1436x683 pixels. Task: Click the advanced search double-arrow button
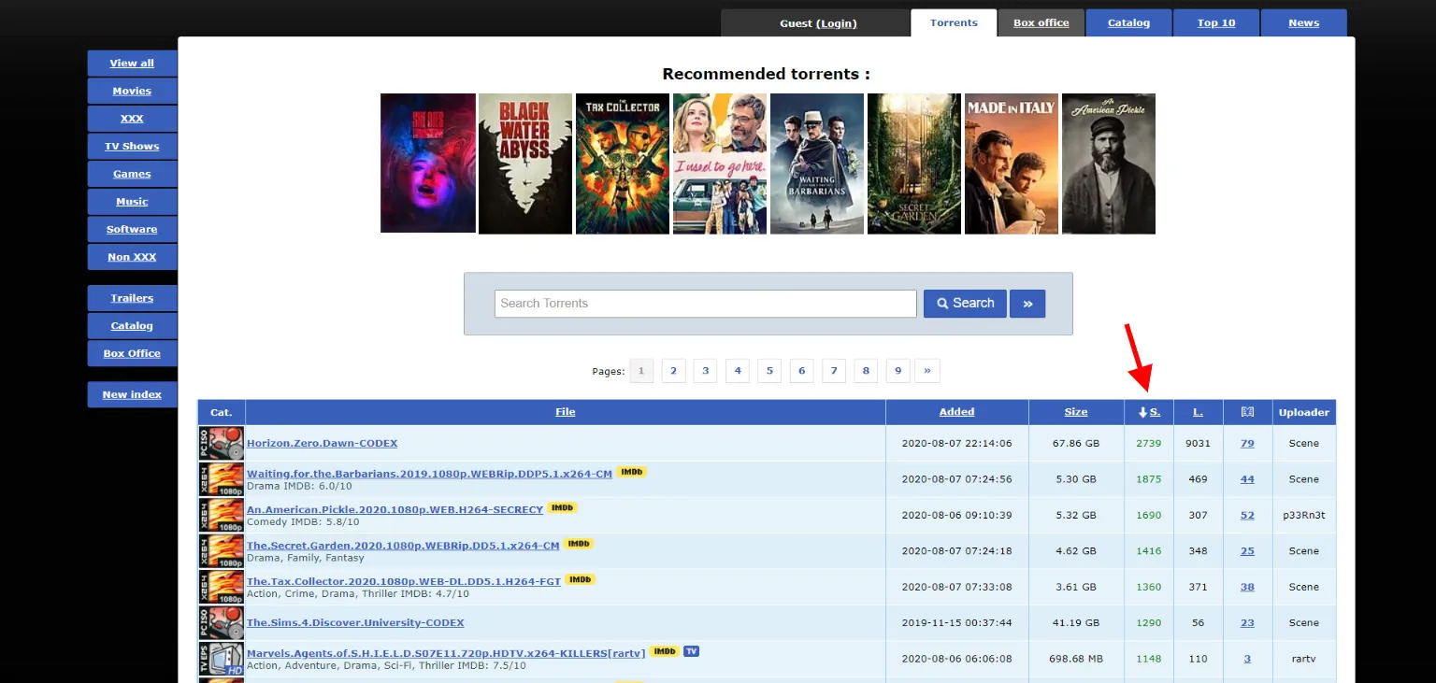click(1027, 304)
